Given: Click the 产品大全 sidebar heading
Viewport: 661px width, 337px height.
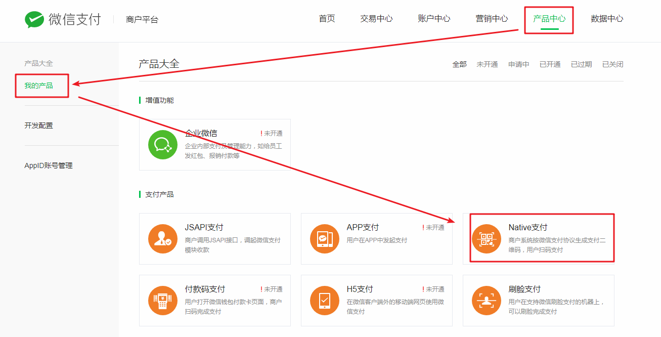Looking at the screenshot, I should pos(39,63).
